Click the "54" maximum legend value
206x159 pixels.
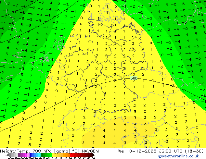pyautogui.click(x=94, y=158)
